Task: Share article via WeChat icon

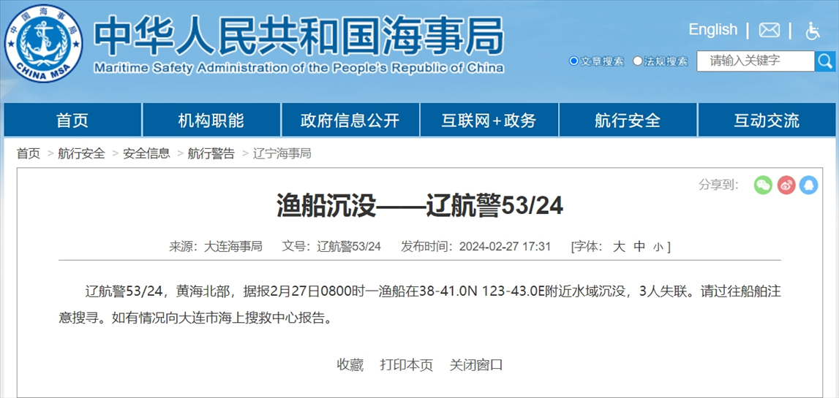Action: coord(763,185)
